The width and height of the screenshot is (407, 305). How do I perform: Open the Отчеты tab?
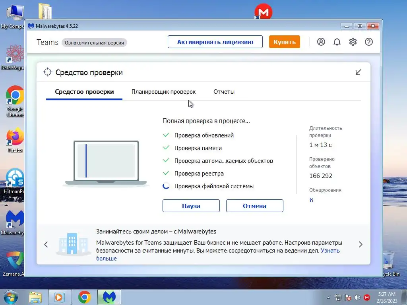224,92
